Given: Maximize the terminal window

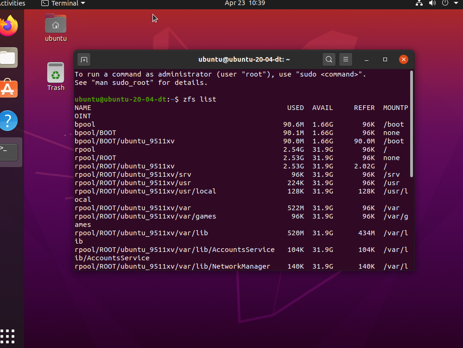Looking at the screenshot, I should click(385, 59).
